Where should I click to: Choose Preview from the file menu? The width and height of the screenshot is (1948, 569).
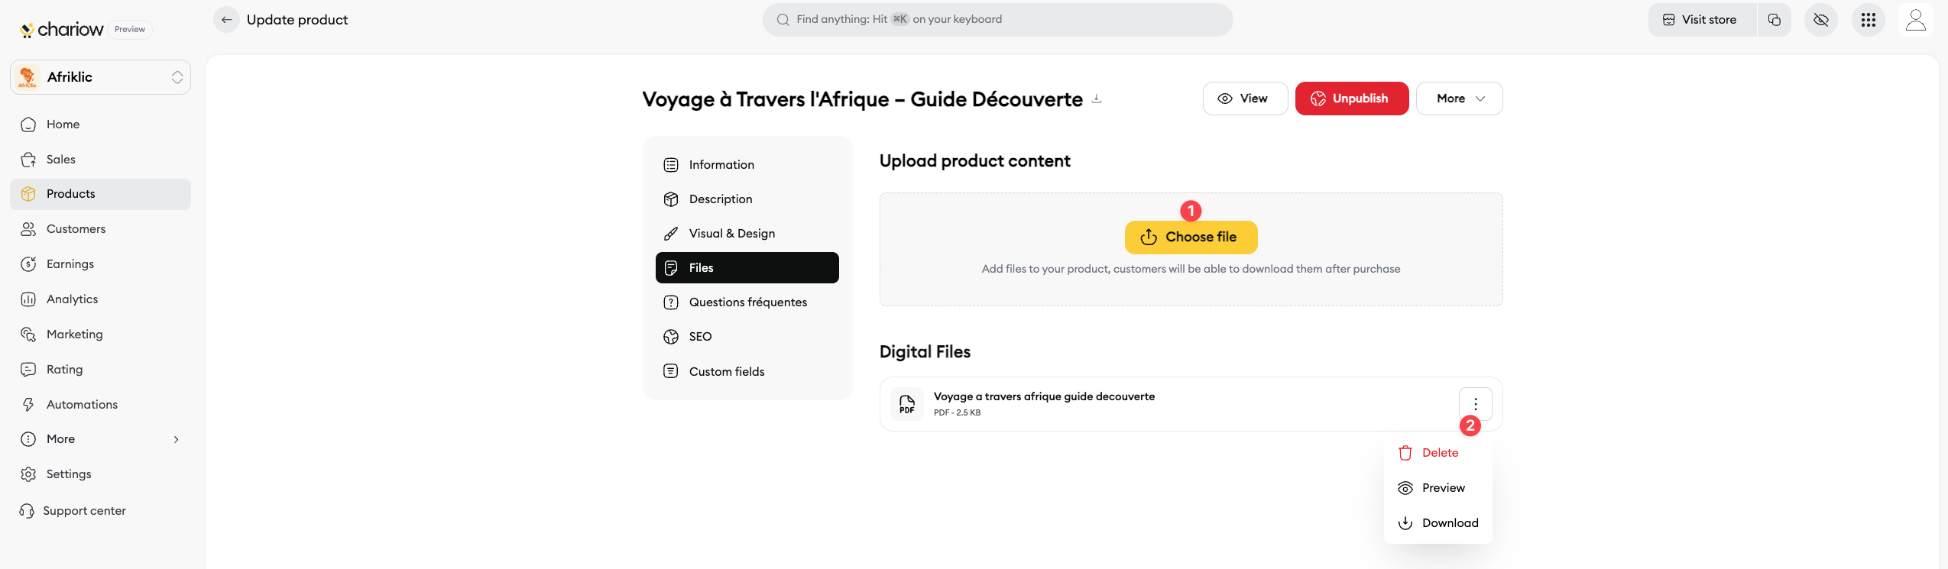[1438, 488]
